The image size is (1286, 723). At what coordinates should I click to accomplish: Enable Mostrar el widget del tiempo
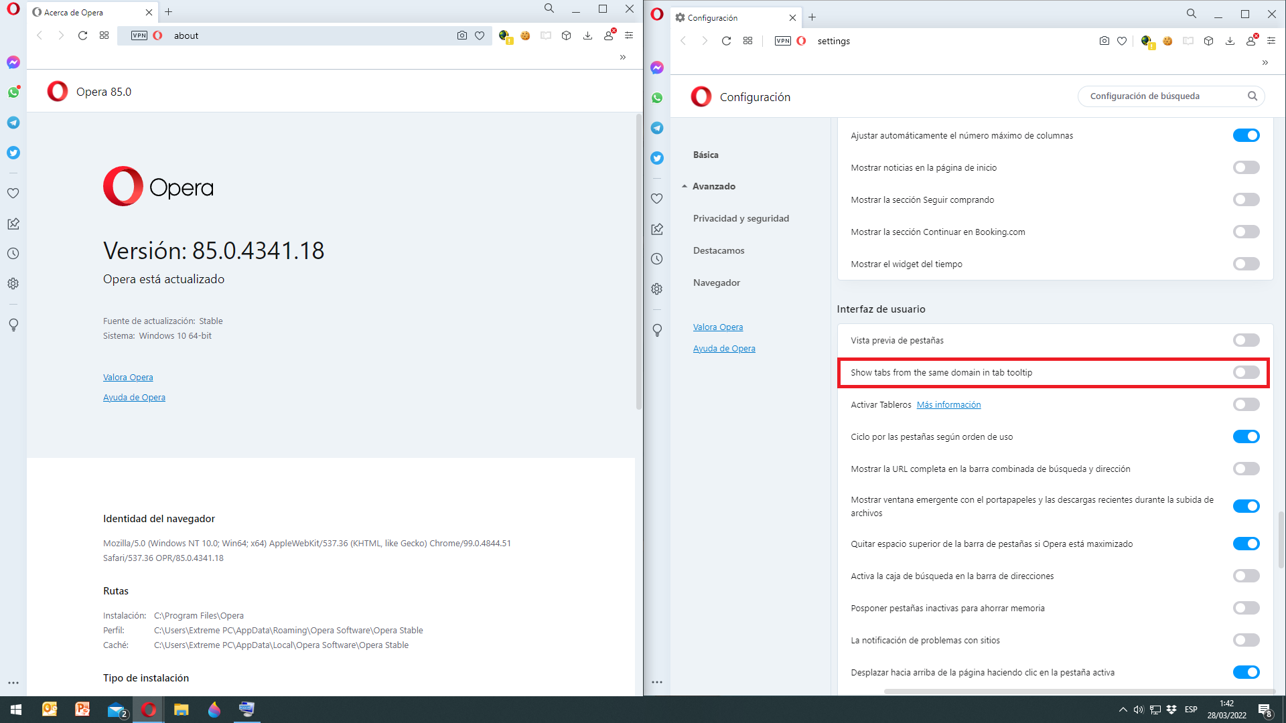(1246, 264)
